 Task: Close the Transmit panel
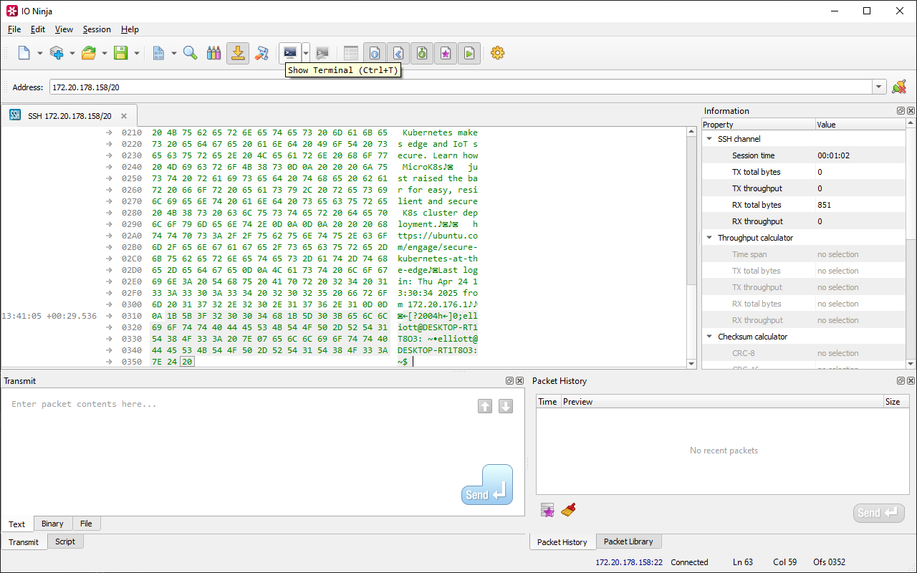point(519,381)
